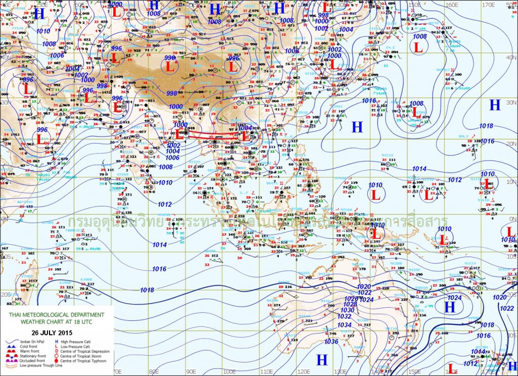Click the 1016 label in the southern Indian Ocean
This screenshot has width=518, height=376.
159,269
